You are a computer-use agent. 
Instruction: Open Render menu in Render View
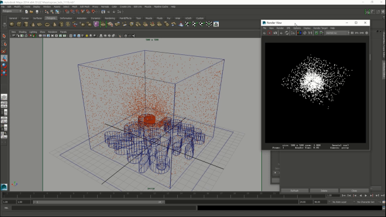coord(280,28)
